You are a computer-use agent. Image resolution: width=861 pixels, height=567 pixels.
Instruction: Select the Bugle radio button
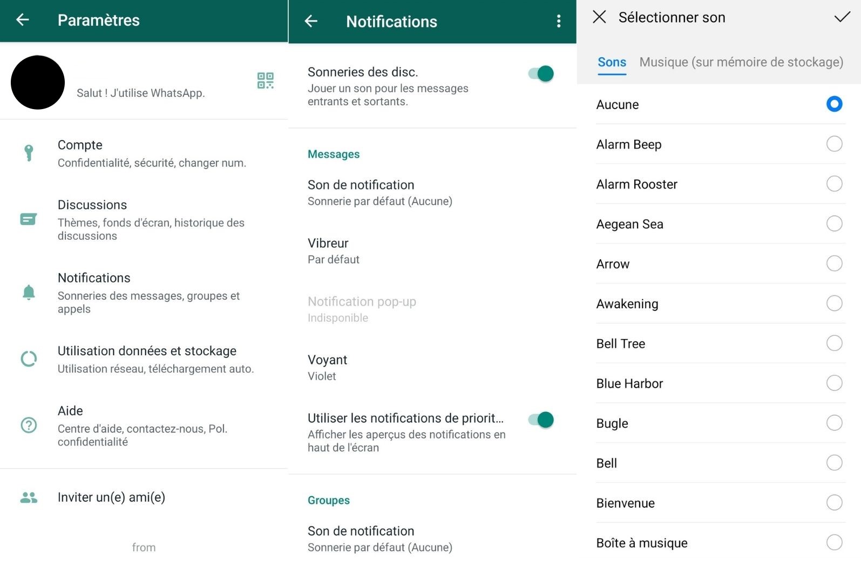click(x=834, y=423)
